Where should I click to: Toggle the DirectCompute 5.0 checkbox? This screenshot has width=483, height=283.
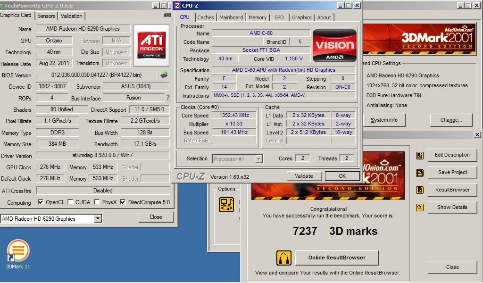123,202
